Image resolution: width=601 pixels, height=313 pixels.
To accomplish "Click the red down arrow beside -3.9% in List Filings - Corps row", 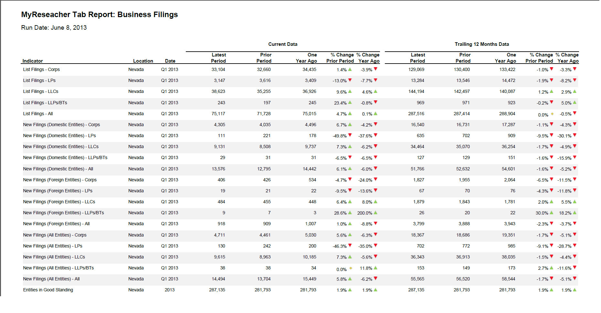I will [375, 69].
